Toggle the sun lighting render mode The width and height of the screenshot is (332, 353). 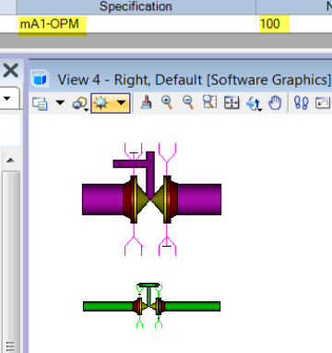tap(101, 103)
